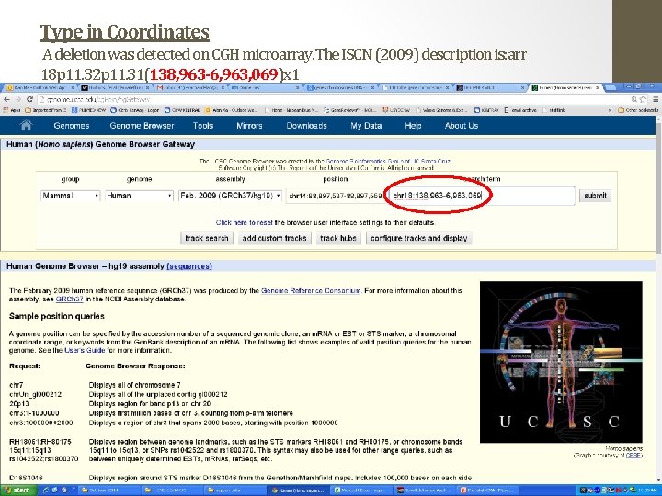The height and width of the screenshot is (496, 662).
Task: Open the Tools menu
Action: (x=203, y=126)
